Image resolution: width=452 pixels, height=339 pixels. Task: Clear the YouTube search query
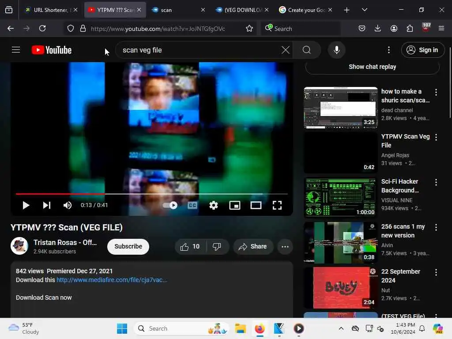(286, 50)
